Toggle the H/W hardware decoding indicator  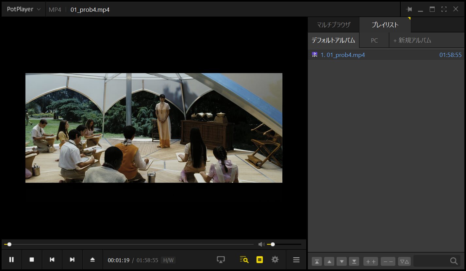168,260
